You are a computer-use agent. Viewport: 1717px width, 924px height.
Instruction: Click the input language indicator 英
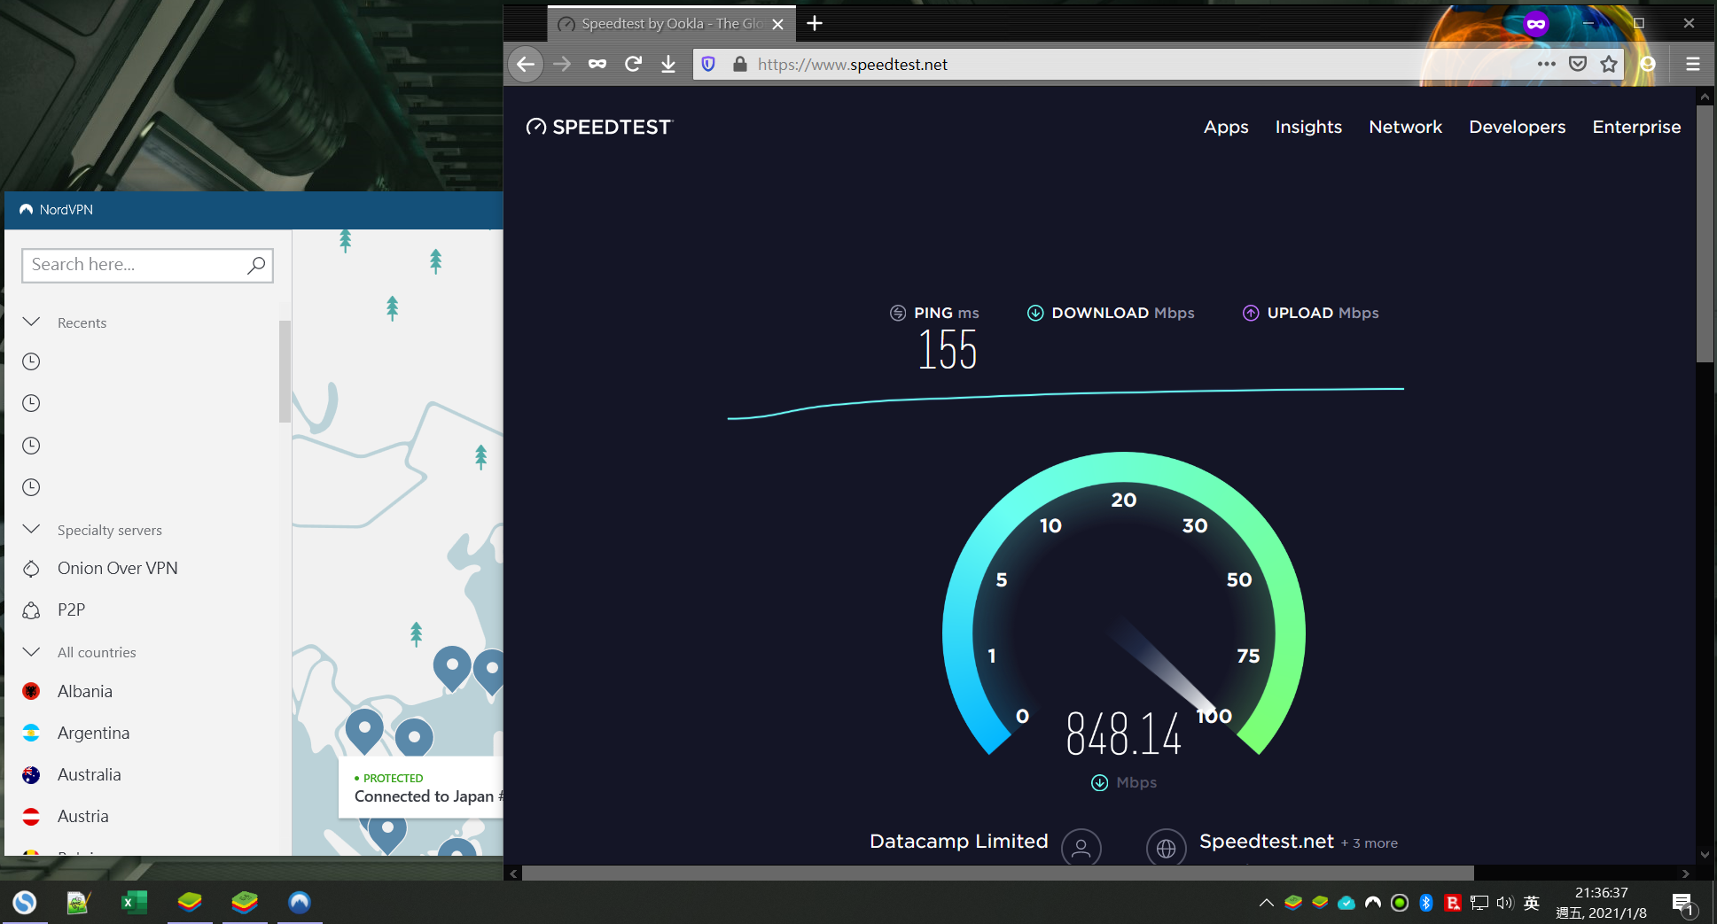pos(1531,903)
